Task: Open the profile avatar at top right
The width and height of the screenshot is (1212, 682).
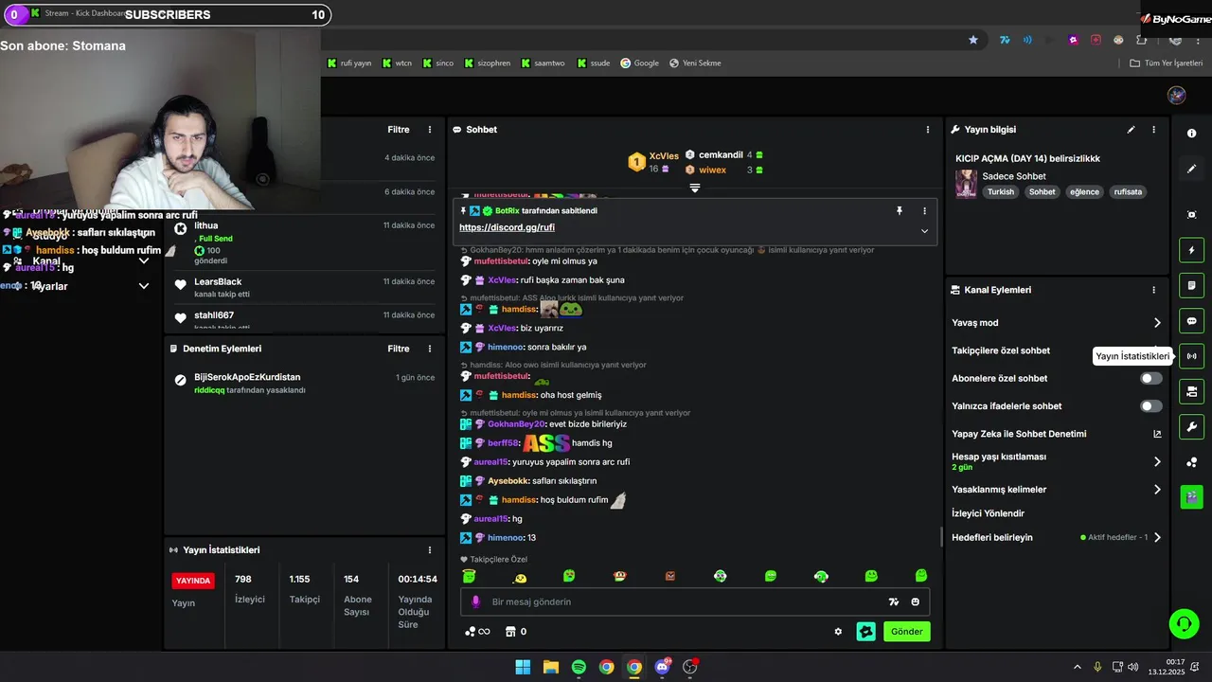Action: (x=1177, y=95)
